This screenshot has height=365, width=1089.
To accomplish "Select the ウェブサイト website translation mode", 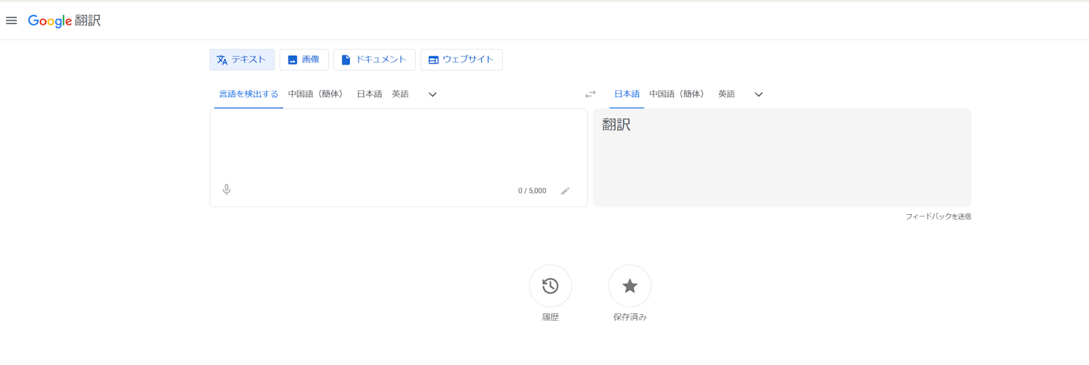I will (461, 60).
